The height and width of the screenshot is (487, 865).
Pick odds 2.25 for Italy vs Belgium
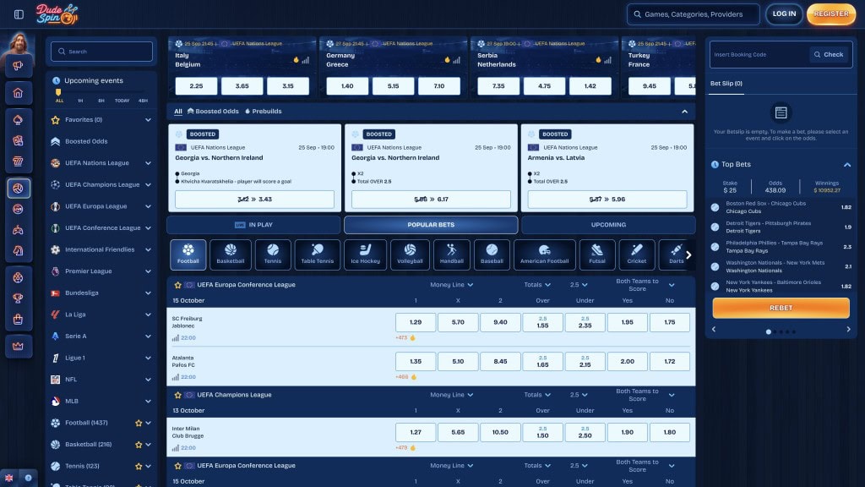(x=196, y=86)
